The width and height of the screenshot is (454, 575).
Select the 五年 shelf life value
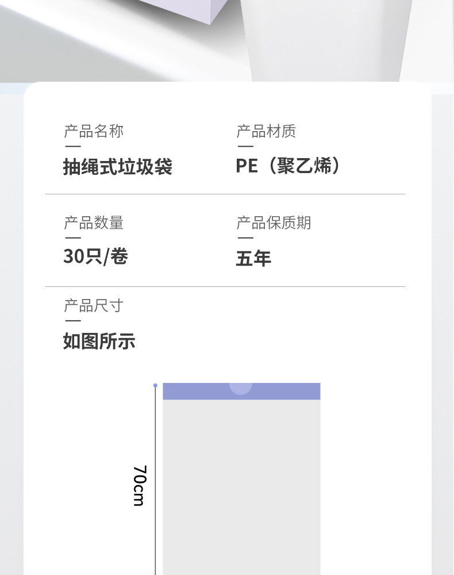pyautogui.click(x=253, y=258)
